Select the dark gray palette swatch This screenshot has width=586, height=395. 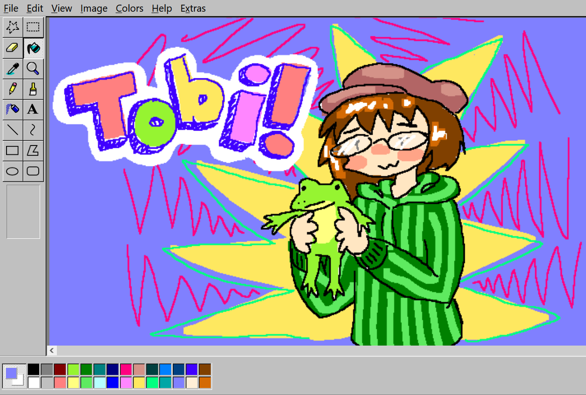click(47, 369)
